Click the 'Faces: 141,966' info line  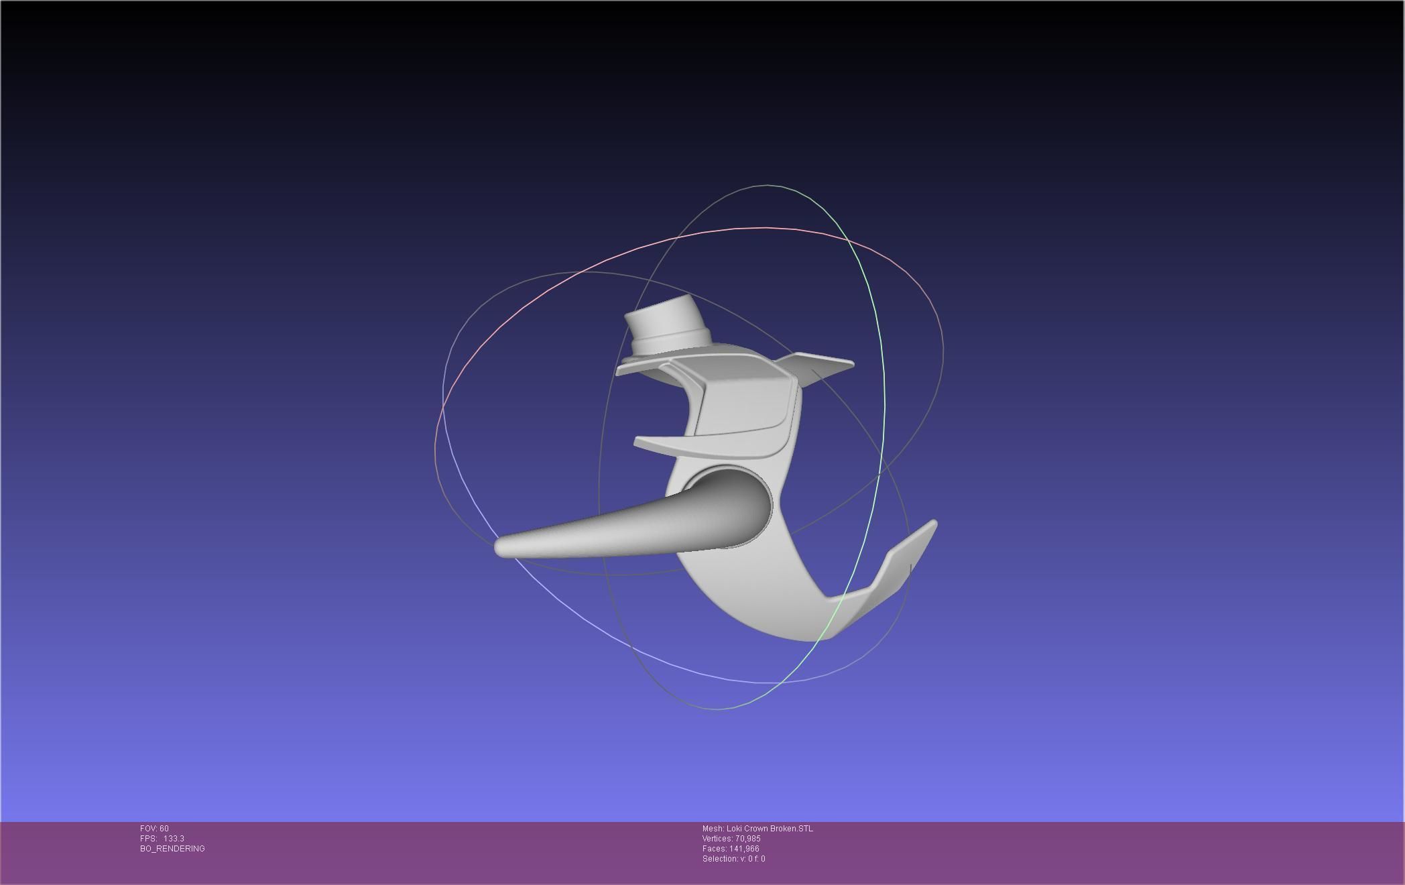[x=731, y=849]
